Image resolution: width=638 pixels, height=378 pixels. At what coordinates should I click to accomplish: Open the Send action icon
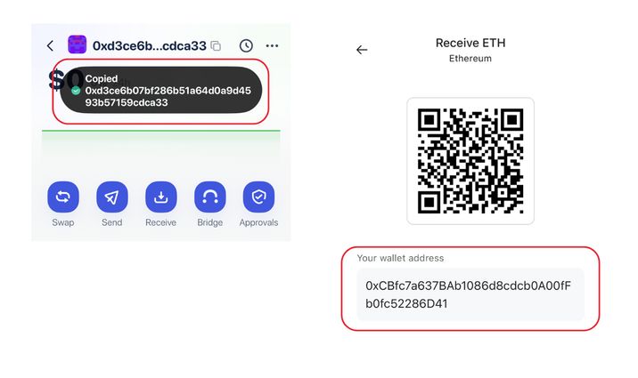pos(112,197)
